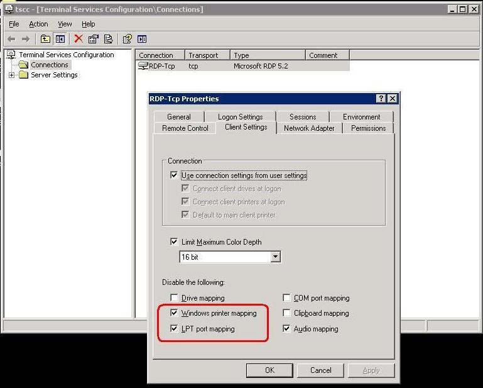Image resolution: width=483 pixels, height=388 pixels.
Task: Click the Microsoft RDP 5.2 type cell
Action: tap(261, 66)
